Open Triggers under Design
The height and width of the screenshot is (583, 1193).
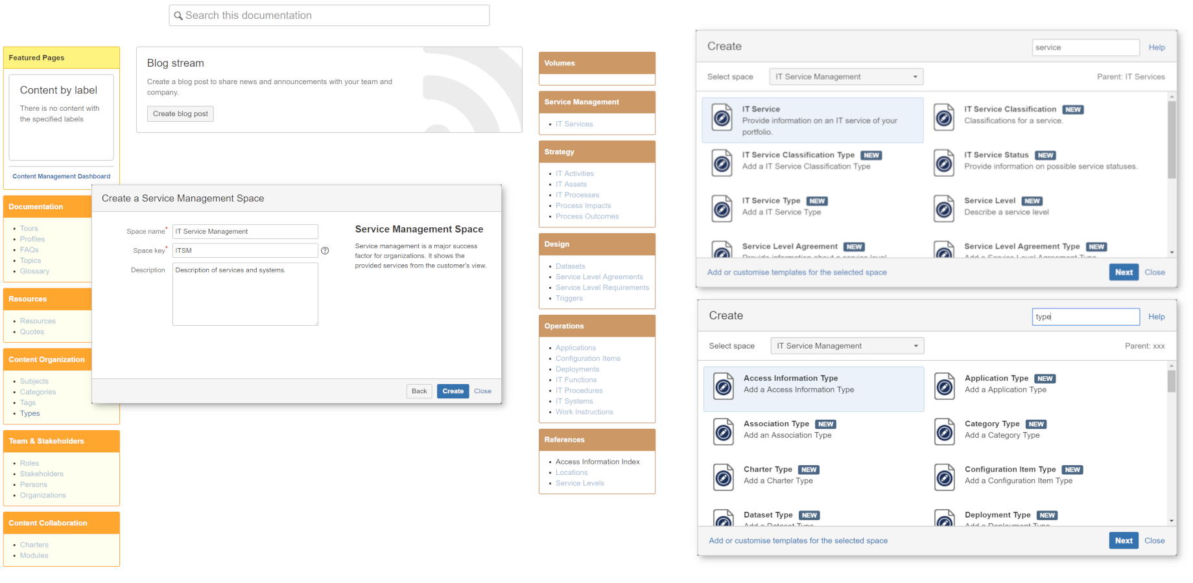click(x=569, y=299)
